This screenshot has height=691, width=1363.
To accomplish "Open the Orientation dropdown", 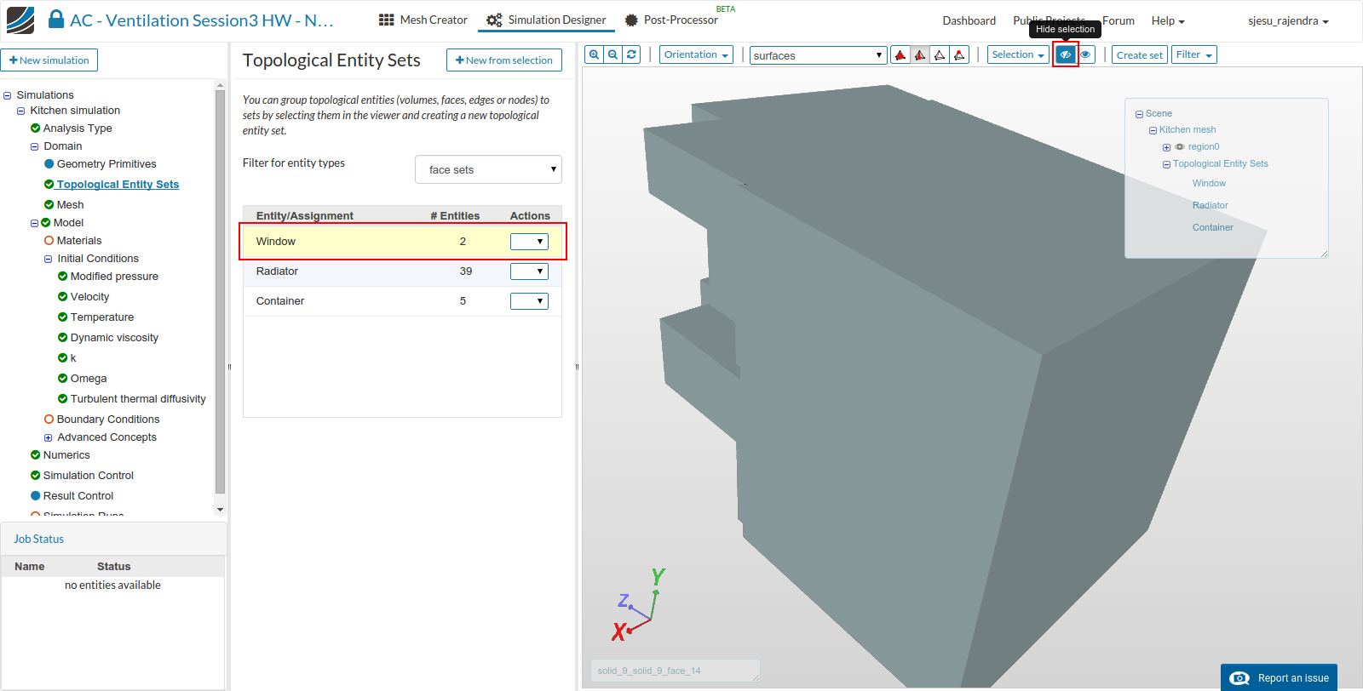I will 697,54.
